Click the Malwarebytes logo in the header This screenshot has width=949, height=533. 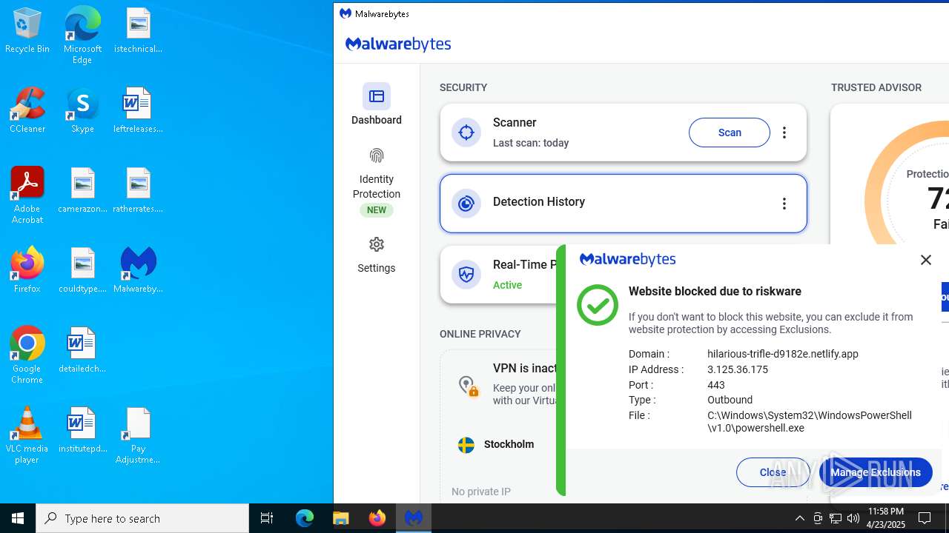click(x=398, y=44)
